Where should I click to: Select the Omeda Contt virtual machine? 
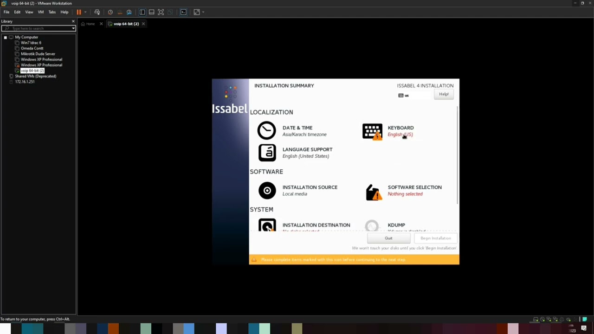click(x=32, y=48)
